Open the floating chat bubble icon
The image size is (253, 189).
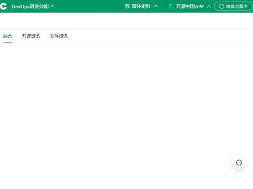click(239, 163)
